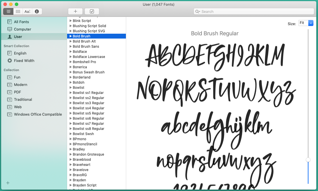This screenshot has height=191, width=318.
Task: Click the Computer monitor icon
Action: pos(9,29)
